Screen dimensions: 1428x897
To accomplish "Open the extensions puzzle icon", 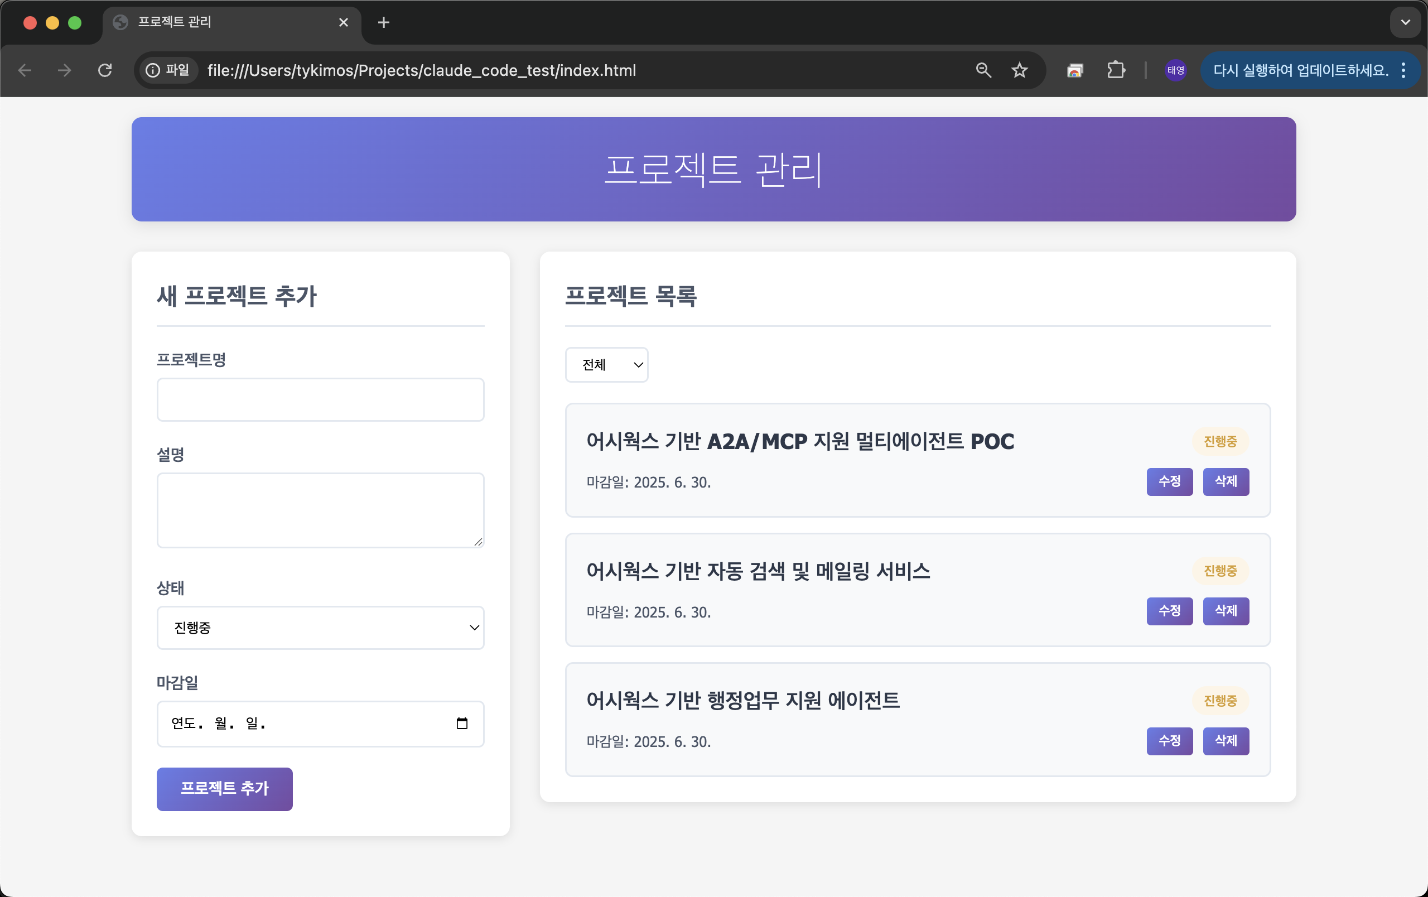I will 1116,70.
